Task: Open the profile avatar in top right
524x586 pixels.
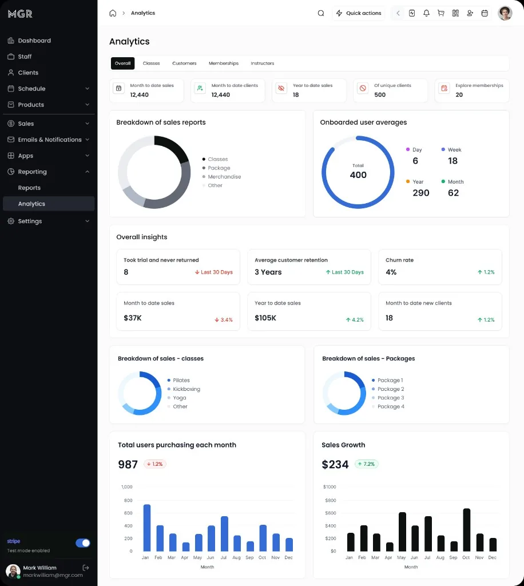Action: [x=505, y=13]
